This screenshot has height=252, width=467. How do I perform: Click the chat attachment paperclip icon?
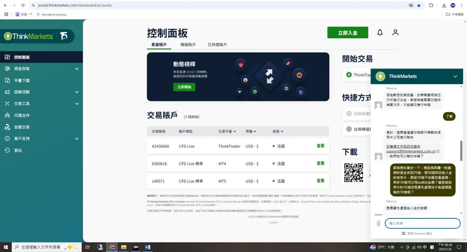pyautogui.click(x=378, y=223)
